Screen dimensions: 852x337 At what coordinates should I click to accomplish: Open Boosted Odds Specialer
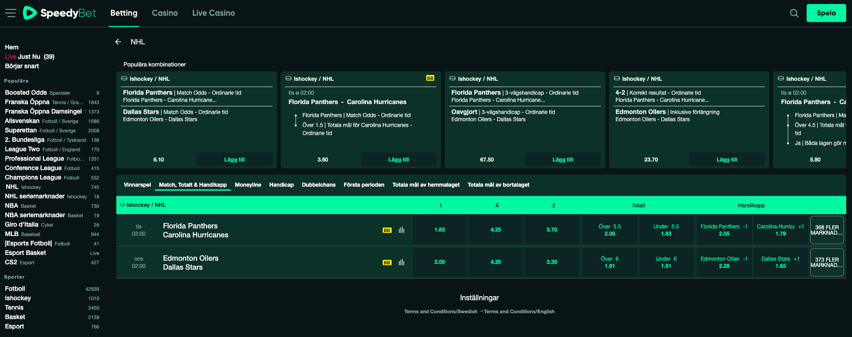pos(52,92)
